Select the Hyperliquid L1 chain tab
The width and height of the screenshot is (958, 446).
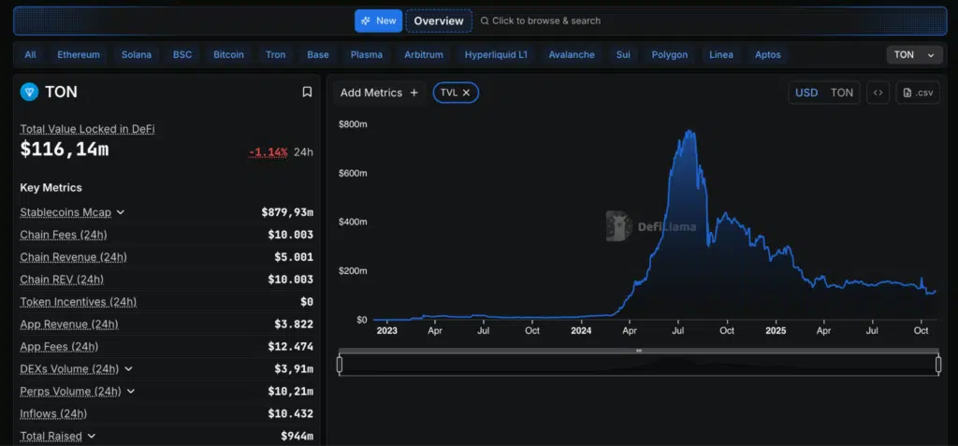tap(496, 55)
